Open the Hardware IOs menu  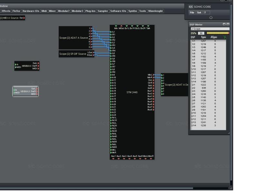click(31, 11)
